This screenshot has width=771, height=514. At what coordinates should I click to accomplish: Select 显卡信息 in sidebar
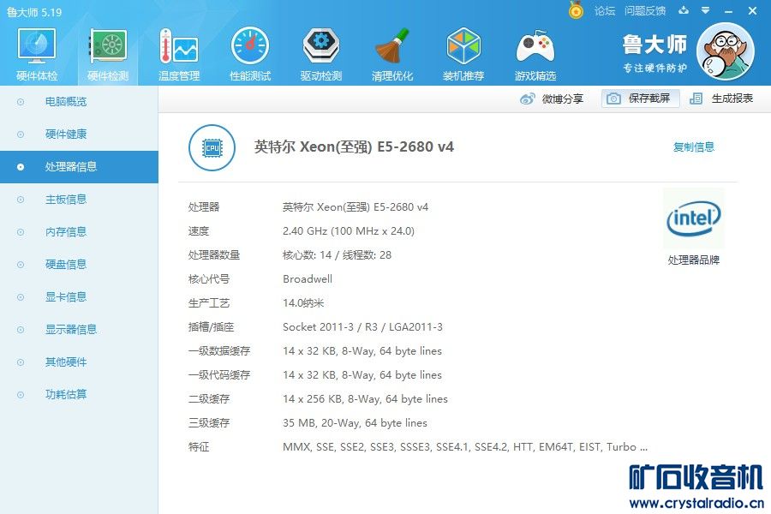(79, 296)
